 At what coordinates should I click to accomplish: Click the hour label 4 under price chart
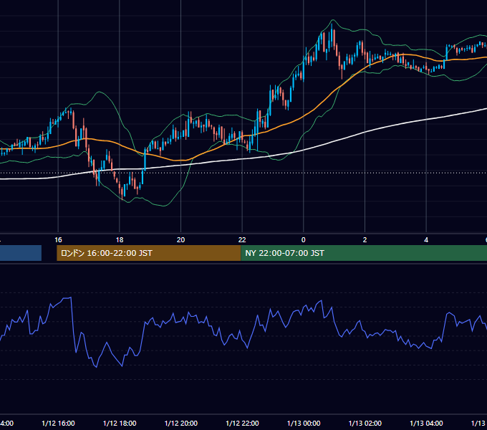426,240
